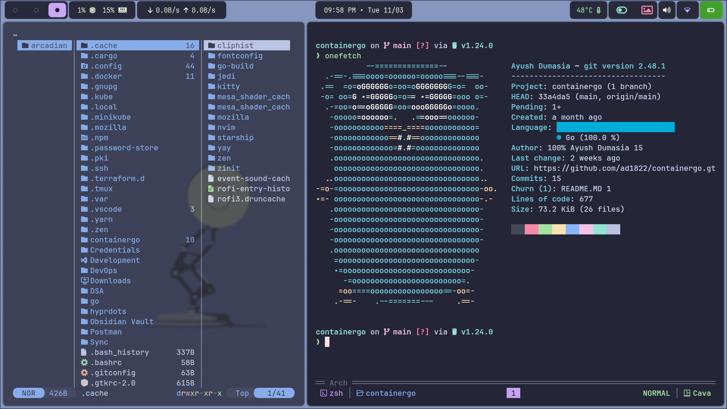Screen dimensions: 727x409
Task: Open the CPU usage indicator
Action: coord(87,10)
